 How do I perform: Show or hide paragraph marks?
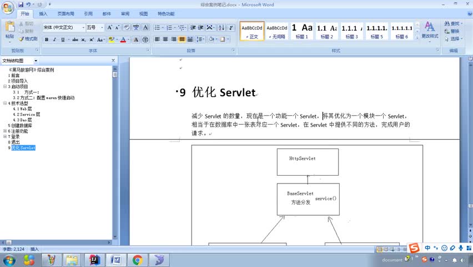point(231,27)
